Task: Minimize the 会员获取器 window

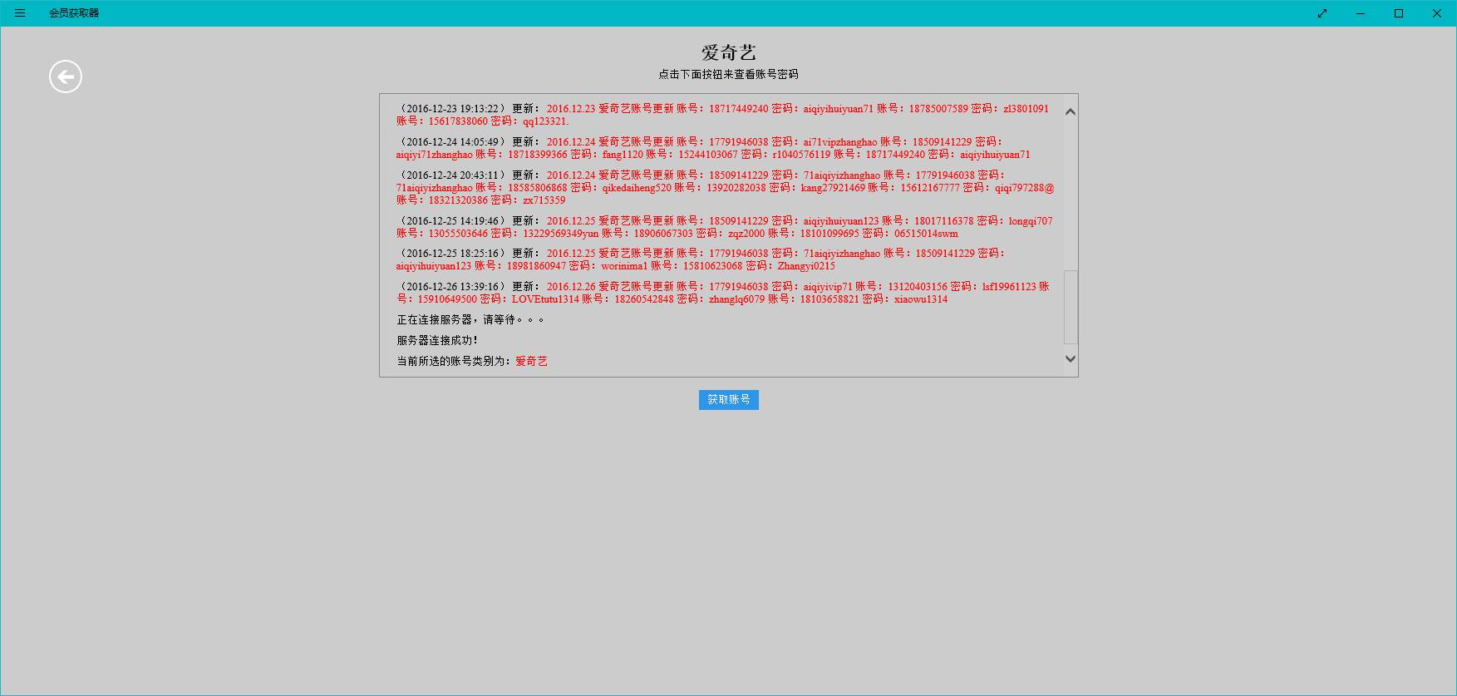Action: coord(1361,13)
